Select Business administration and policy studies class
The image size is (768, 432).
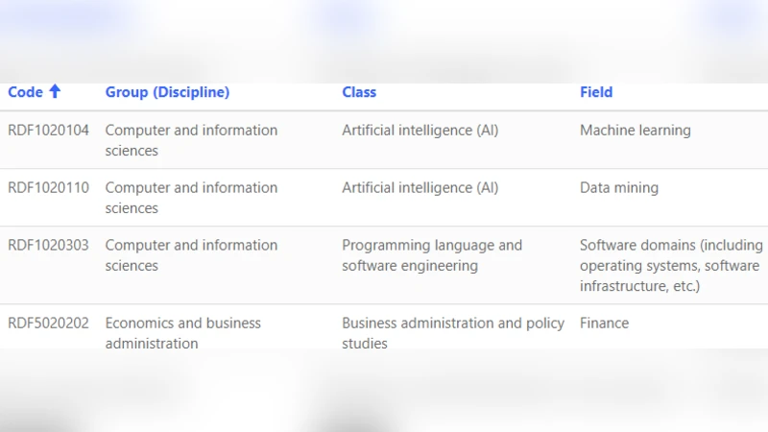453,333
